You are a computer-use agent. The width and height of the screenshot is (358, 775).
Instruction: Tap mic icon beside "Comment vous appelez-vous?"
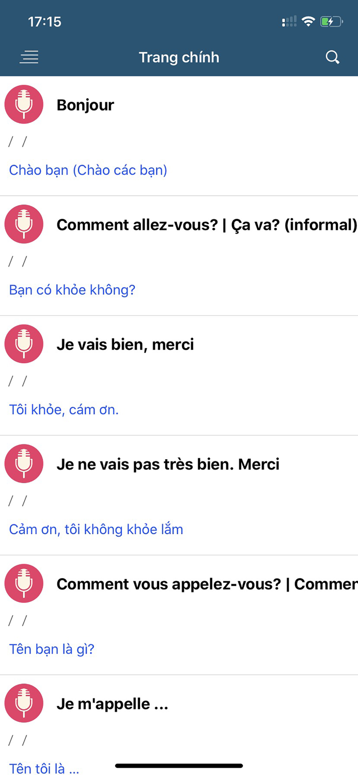24,583
